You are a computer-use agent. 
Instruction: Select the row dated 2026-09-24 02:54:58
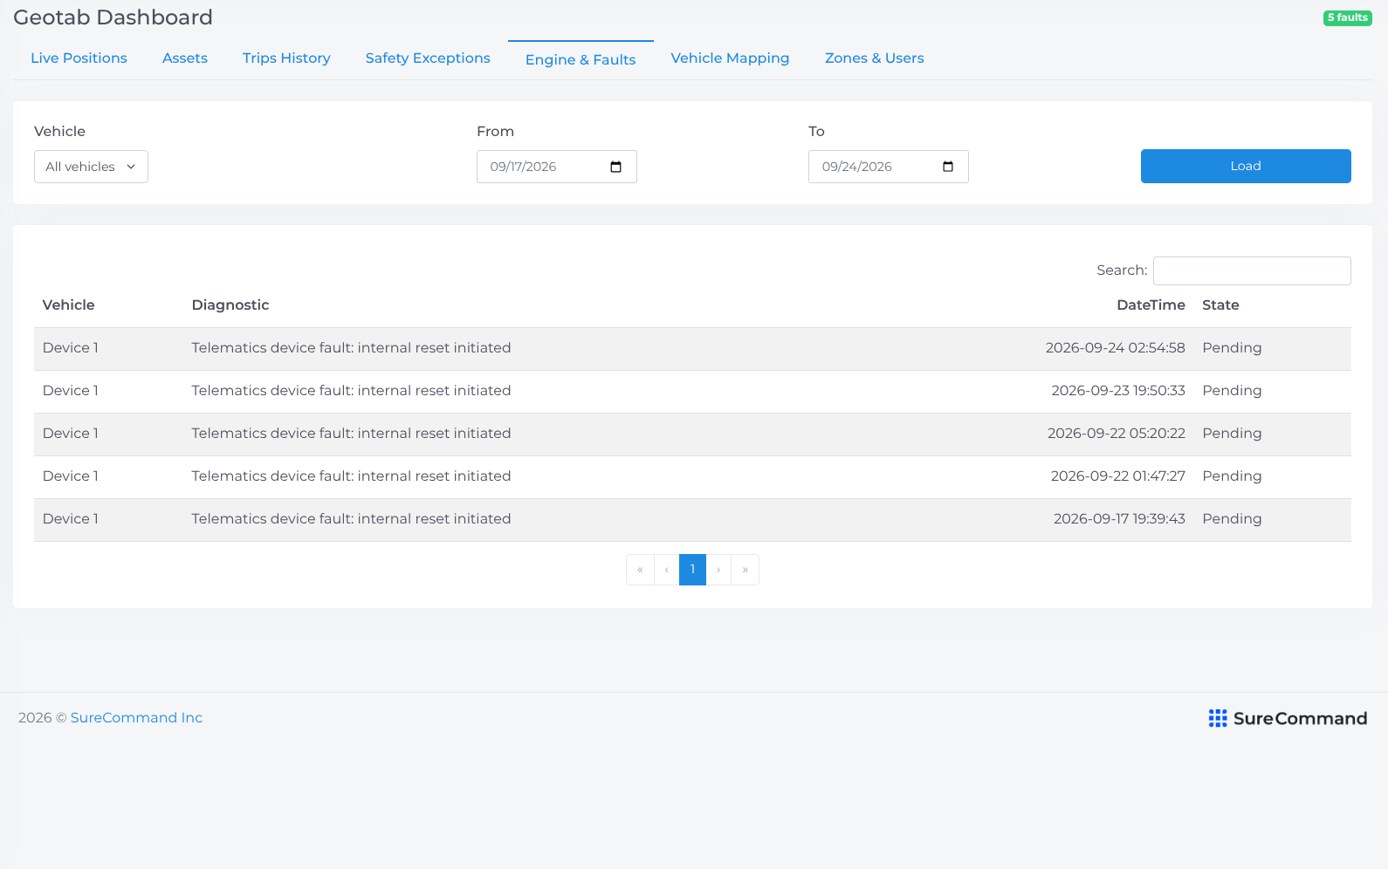tap(692, 348)
